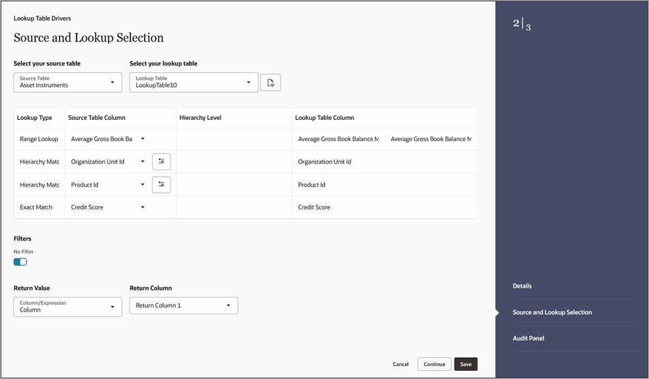Go to Audit Panel step

(528, 338)
